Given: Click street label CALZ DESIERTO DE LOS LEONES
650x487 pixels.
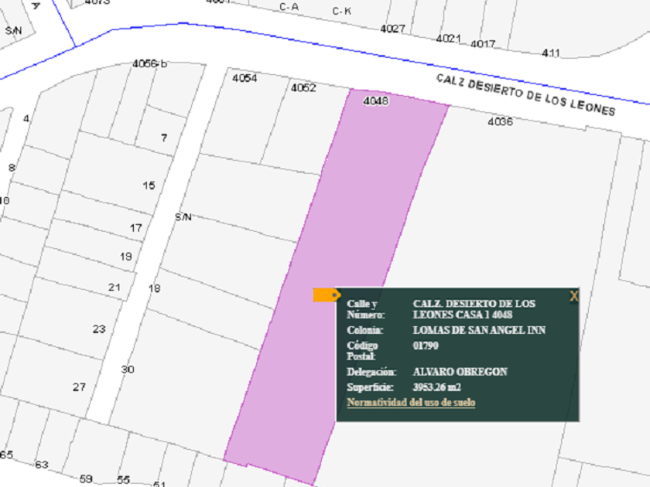Looking at the screenshot, I should pos(525,95).
